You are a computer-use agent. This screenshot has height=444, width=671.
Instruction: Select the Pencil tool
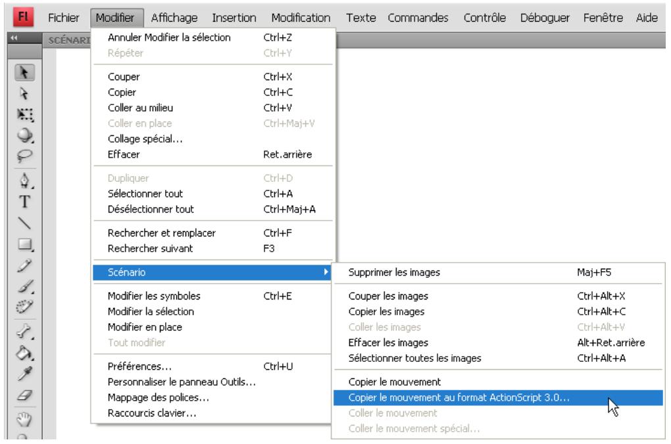click(x=25, y=265)
